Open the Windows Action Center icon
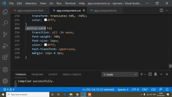This screenshot has height=97, width=172. [x=168, y=95]
